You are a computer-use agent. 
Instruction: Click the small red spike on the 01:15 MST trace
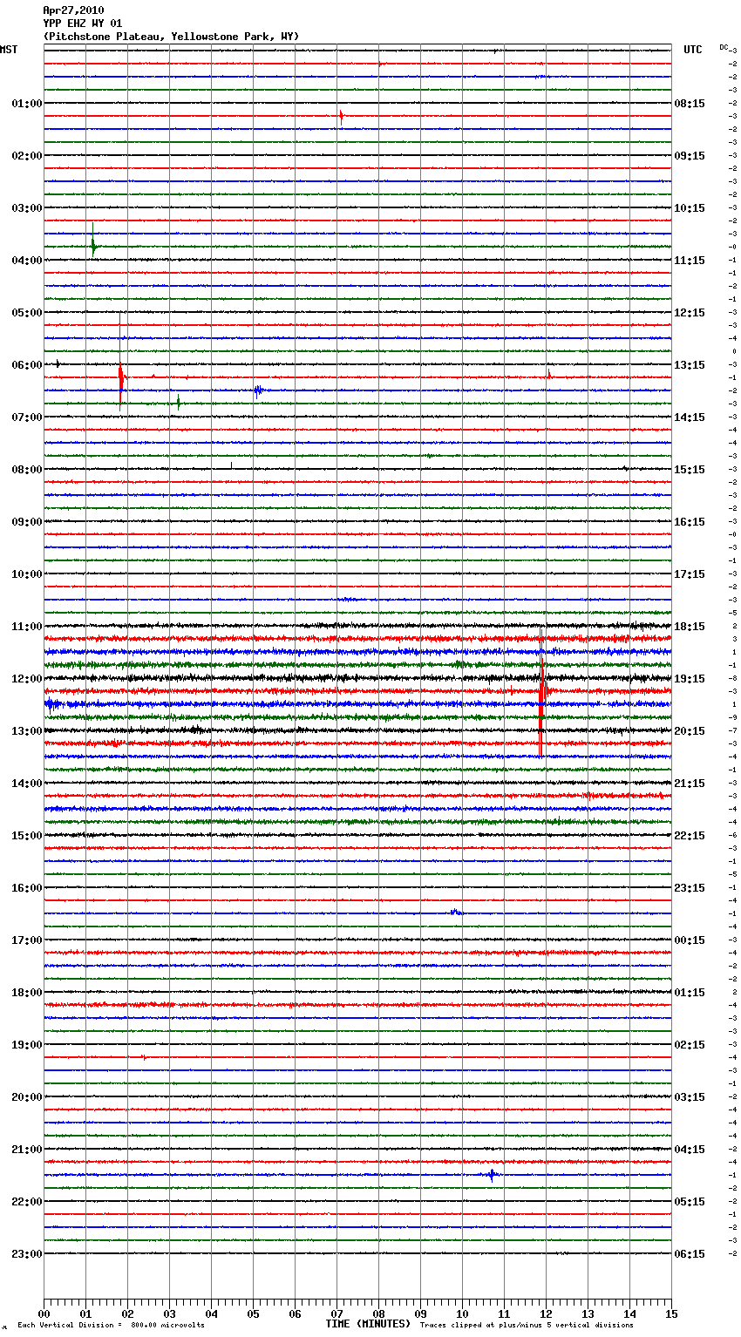tap(341, 116)
